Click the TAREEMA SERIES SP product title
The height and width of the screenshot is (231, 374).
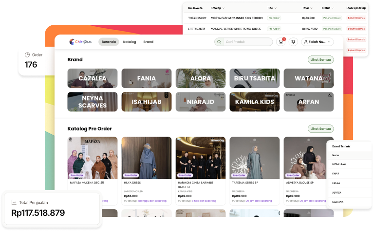245,183
